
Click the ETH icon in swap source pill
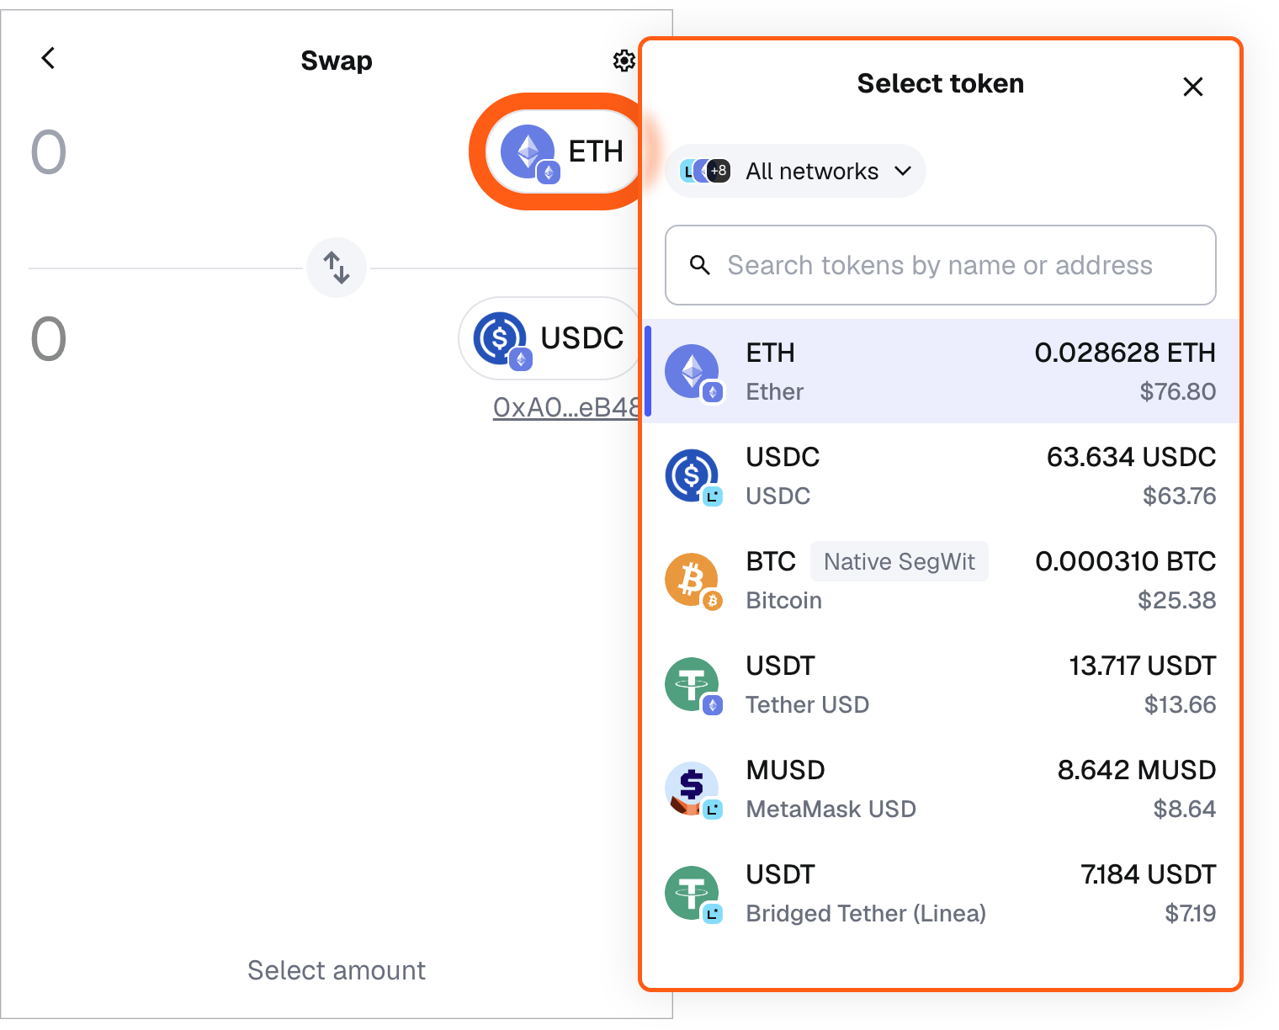529,152
